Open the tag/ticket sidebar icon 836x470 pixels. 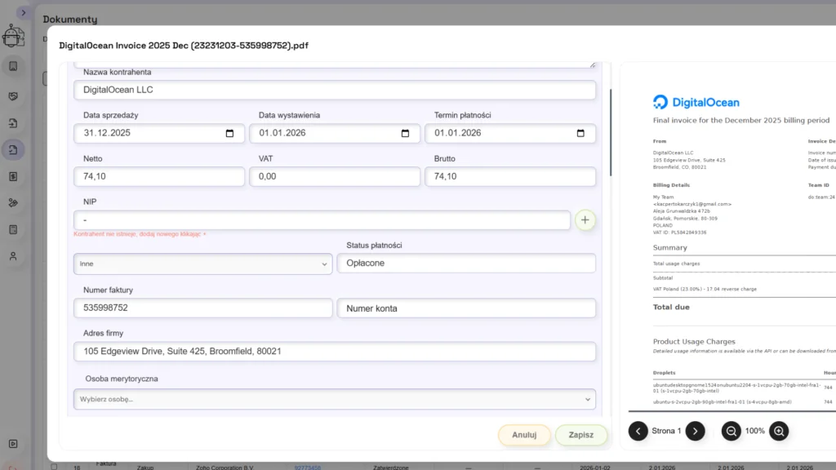point(13,203)
